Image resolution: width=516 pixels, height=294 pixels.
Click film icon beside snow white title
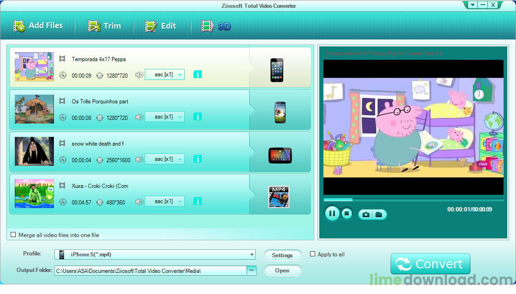click(62, 143)
